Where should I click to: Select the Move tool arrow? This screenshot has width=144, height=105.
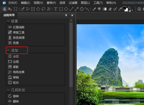coord(10,9)
